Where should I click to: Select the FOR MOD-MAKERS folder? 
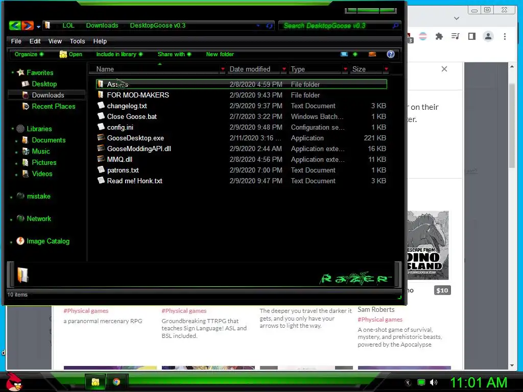point(242,95)
